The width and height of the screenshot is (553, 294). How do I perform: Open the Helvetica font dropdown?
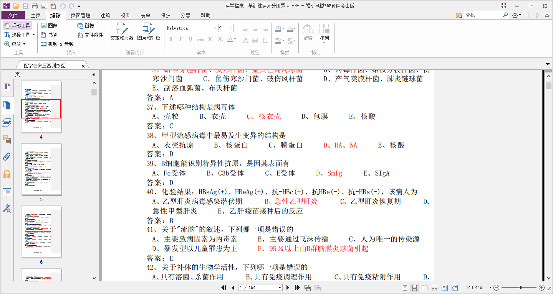215,28
